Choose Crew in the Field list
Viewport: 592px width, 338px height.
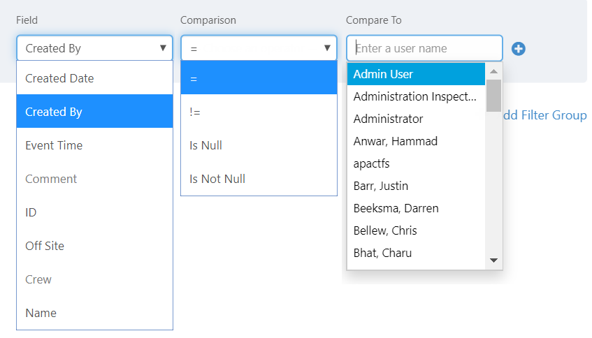pyautogui.click(x=94, y=279)
